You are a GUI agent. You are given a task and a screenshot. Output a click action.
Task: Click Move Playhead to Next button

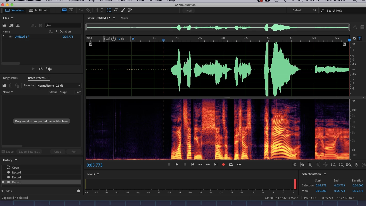216,164
